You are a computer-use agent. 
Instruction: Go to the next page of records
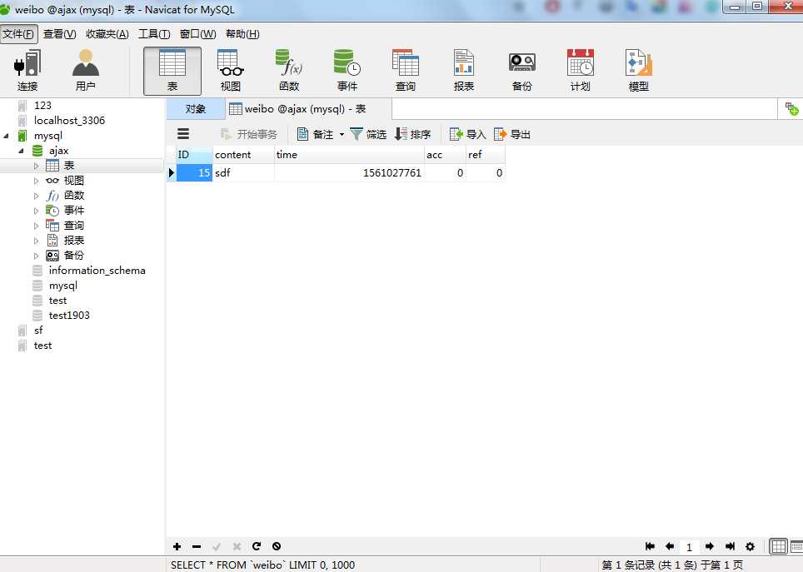point(710,546)
